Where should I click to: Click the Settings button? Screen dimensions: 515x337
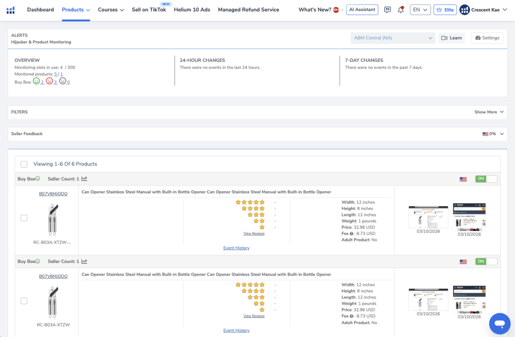pyautogui.click(x=487, y=38)
